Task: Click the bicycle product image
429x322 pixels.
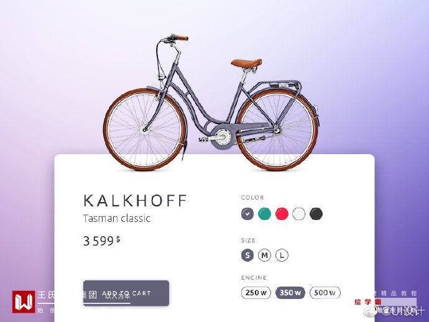Action: (x=211, y=103)
